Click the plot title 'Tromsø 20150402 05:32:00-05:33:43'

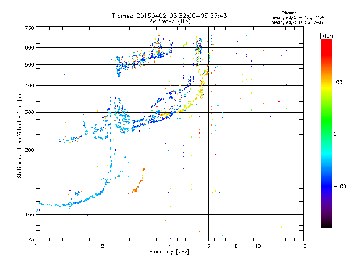170,16
